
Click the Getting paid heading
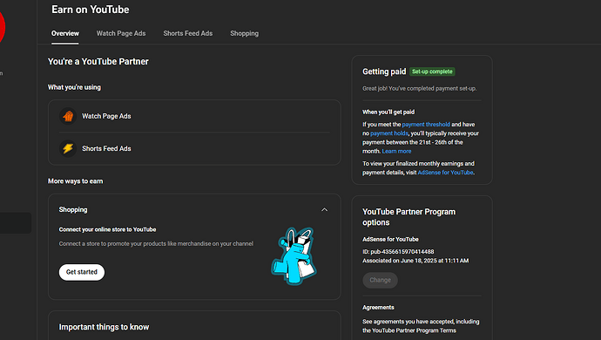click(x=384, y=71)
